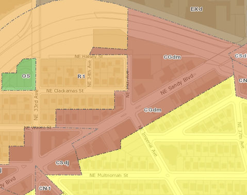Screen dimensions: 247x195
Task: Click the NE Halsey St label
Action: pyautogui.click(x=89, y=56)
